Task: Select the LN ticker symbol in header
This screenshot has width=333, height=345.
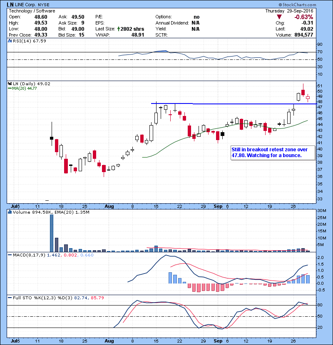Action: pyautogui.click(x=10, y=5)
